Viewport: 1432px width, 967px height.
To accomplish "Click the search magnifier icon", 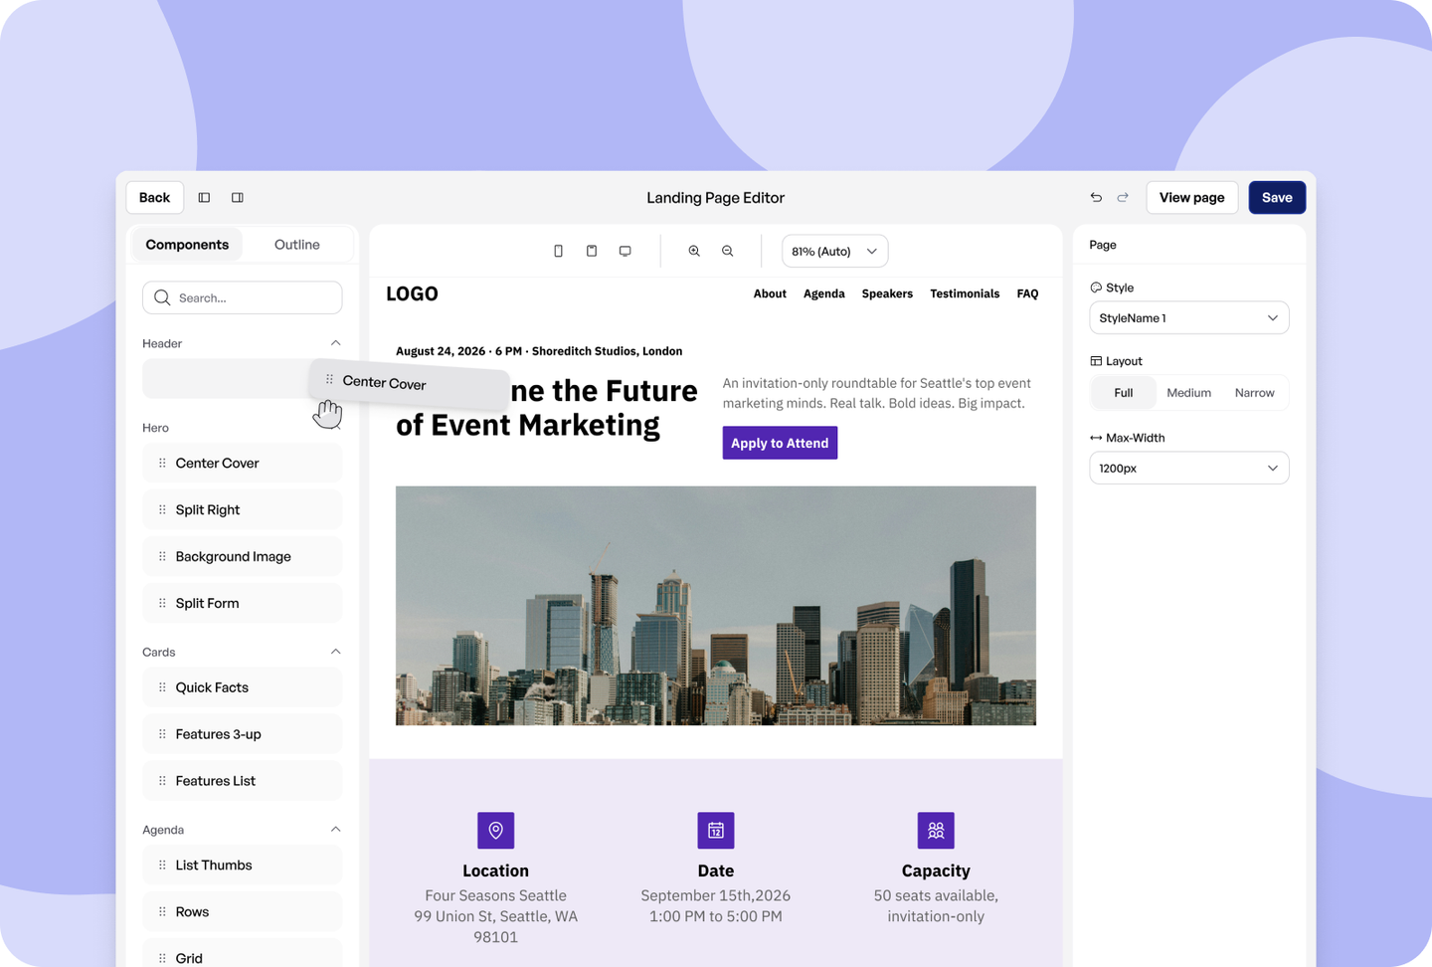I will coord(162,297).
